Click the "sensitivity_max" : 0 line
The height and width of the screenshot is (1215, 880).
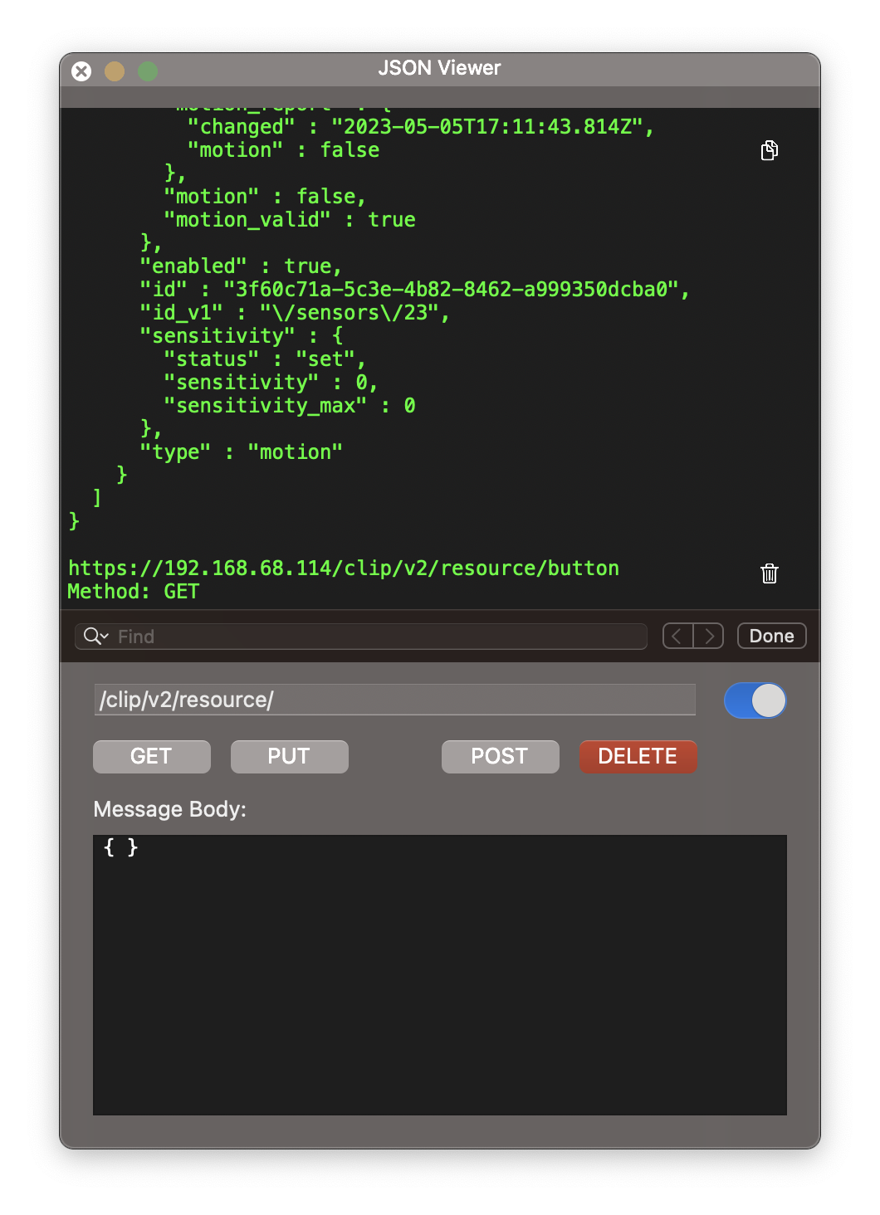coord(290,406)
